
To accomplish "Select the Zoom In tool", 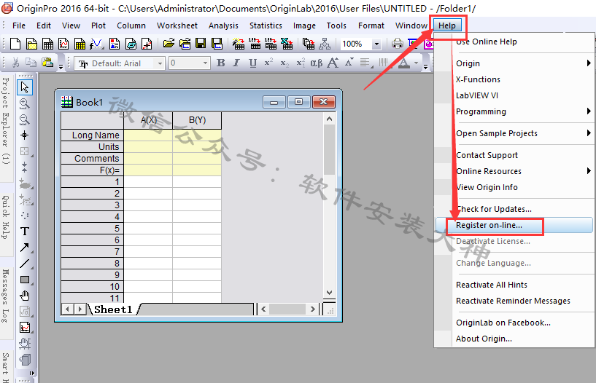I will tap(25, 103).
